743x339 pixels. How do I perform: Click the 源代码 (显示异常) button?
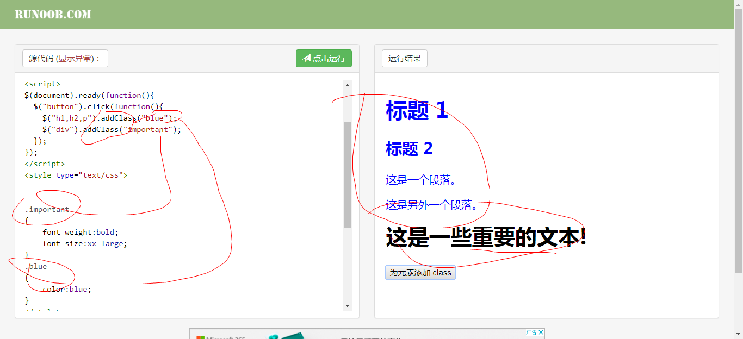pos(65,59)
